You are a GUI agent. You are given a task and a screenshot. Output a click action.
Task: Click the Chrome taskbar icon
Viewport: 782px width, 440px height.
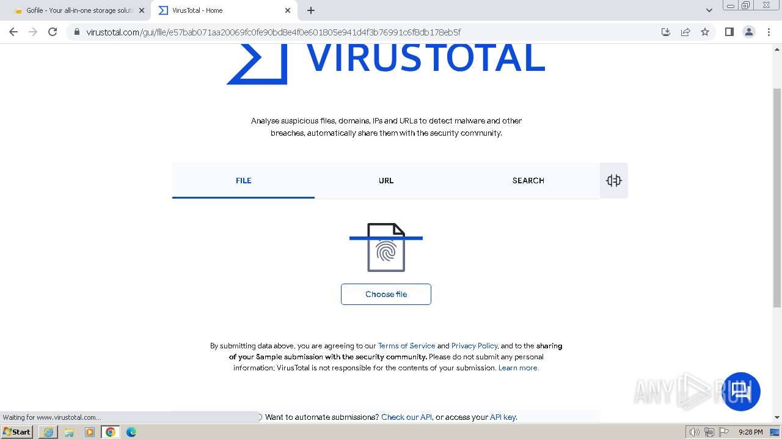pos(111,432)
